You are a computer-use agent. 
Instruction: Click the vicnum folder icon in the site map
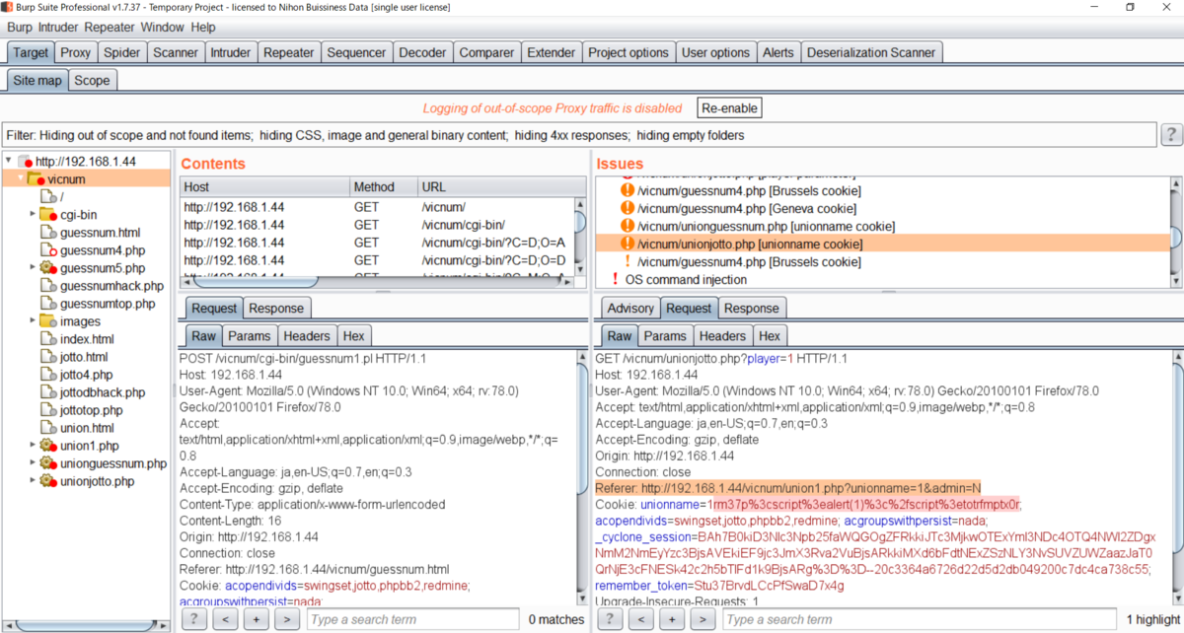click(36, 179)
